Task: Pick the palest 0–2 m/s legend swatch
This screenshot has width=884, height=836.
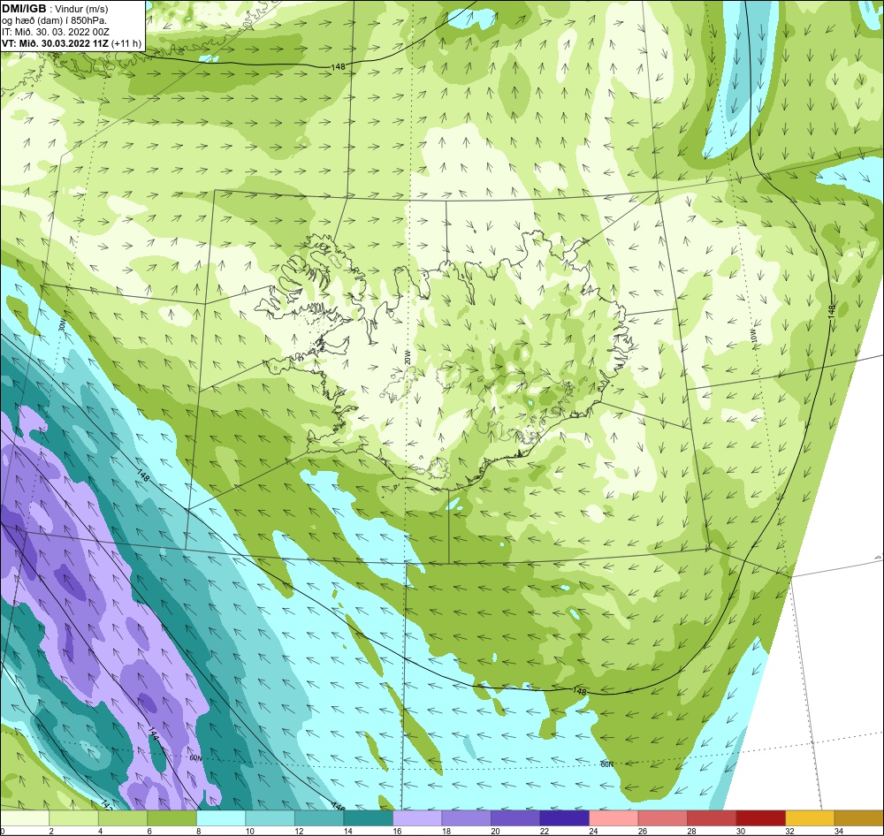Action: click(25, 818)
